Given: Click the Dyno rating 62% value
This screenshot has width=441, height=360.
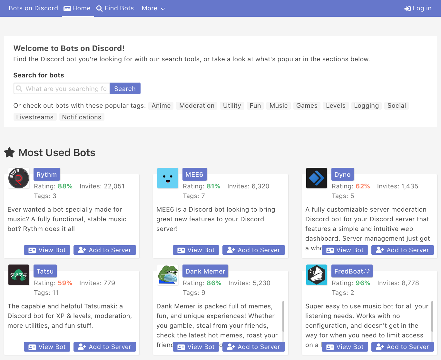Looking at the screenshot, I should 363,186.
